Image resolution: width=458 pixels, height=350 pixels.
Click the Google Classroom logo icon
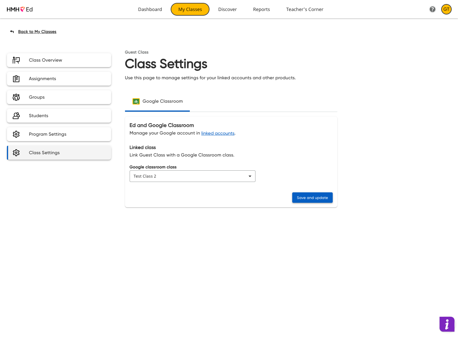coord(136,101)
